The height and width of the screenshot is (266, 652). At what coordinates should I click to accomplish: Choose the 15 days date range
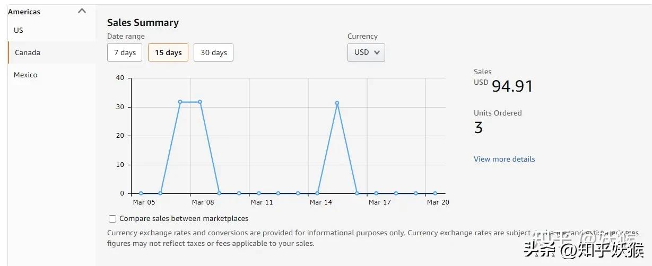(168, 52)
